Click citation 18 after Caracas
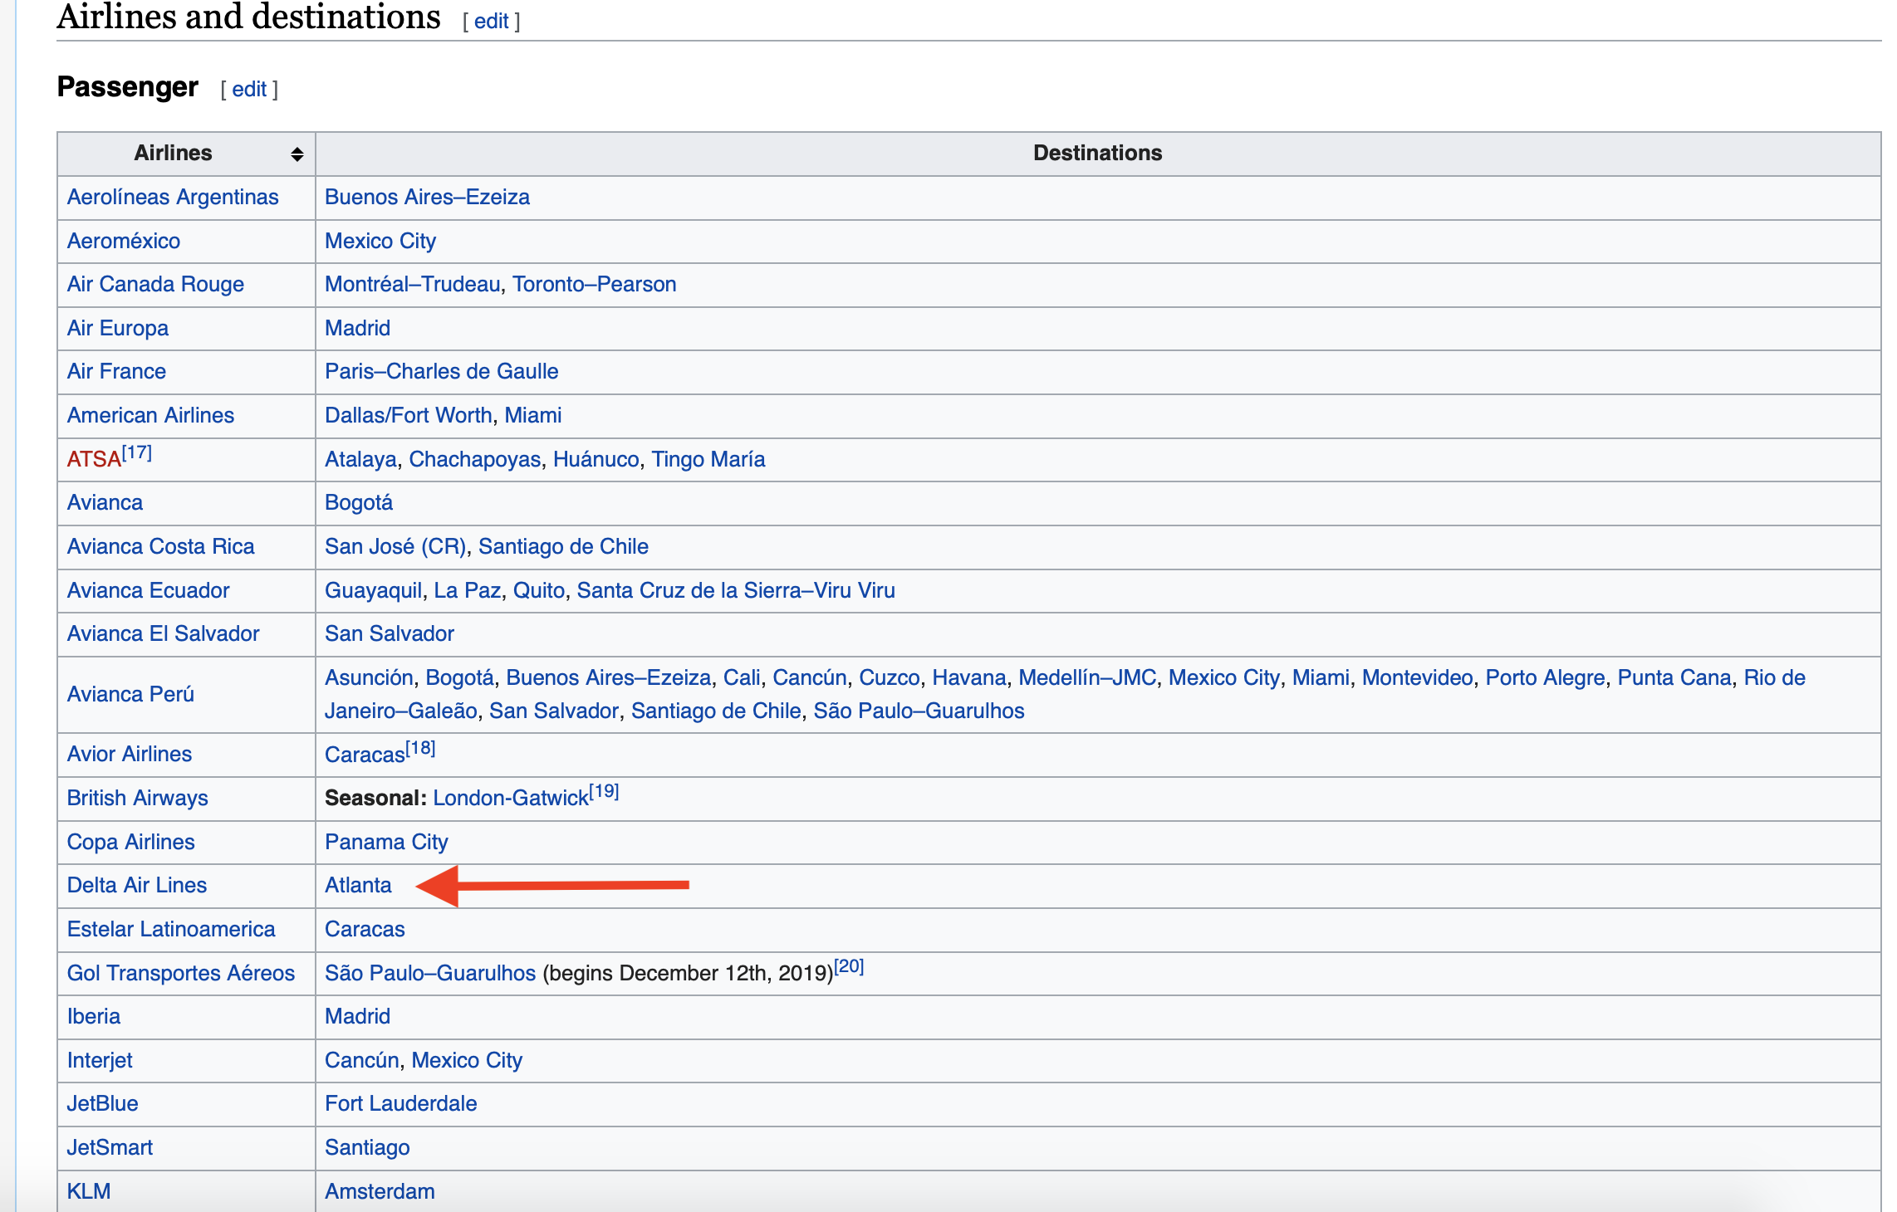 tap(420, 748)
